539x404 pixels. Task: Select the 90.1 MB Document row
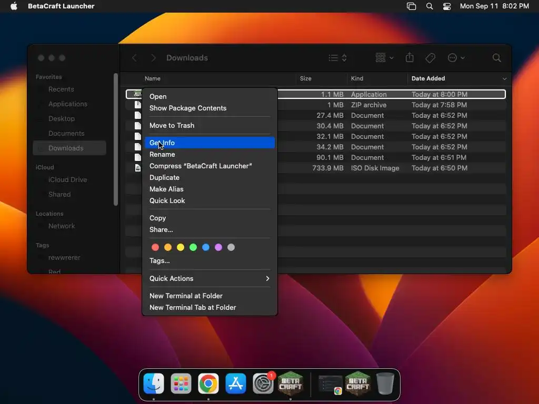316,157
